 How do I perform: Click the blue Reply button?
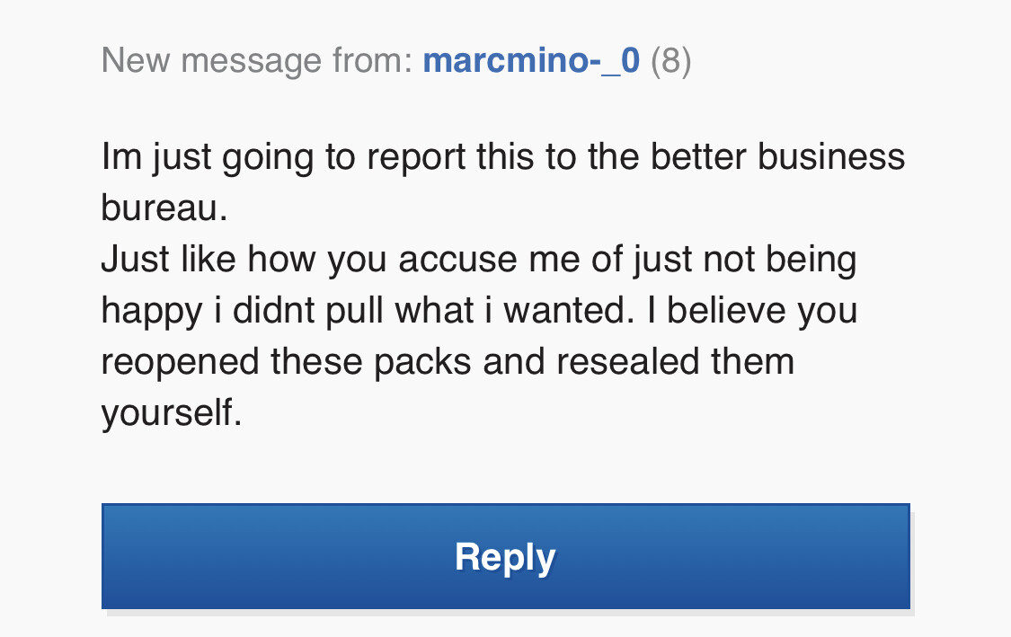505,556
